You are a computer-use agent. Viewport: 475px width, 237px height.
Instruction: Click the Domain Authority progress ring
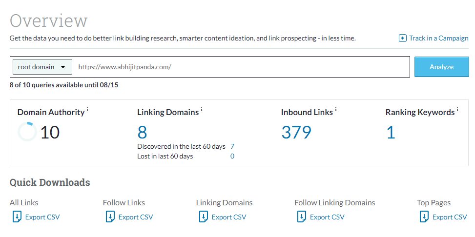pyautogui.click(x=27, y=132)
